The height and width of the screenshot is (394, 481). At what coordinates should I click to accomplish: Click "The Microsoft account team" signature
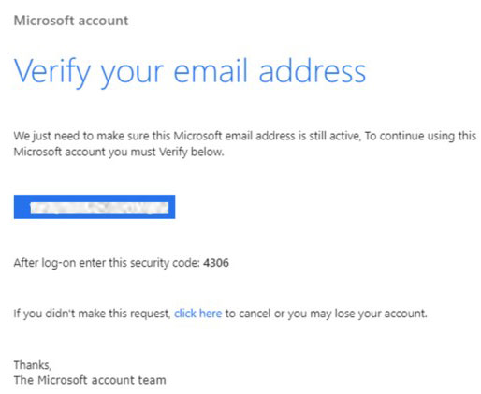click(x=90, y=380)
